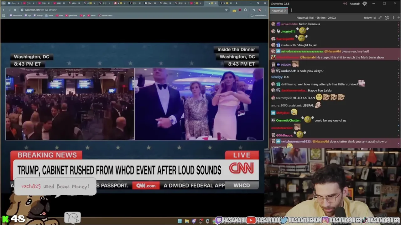Open Discord from the taskbar

(x=194, y=221)
